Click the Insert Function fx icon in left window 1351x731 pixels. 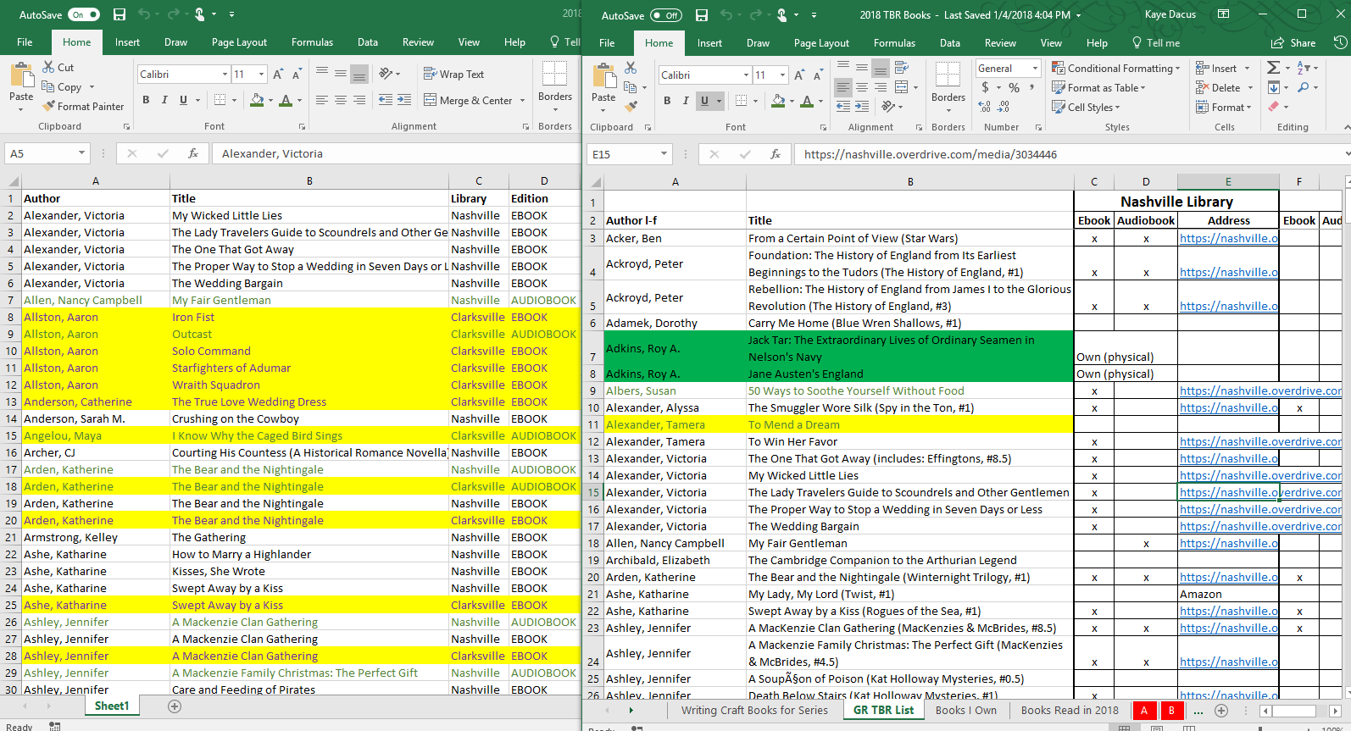point(193,153)
